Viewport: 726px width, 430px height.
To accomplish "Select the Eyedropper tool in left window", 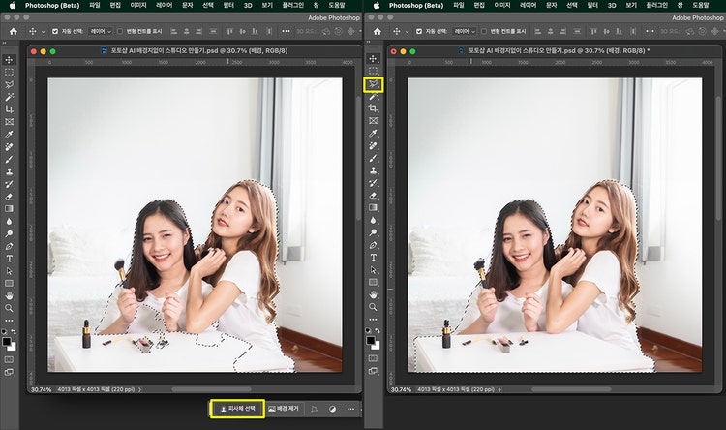I will 9,135.
